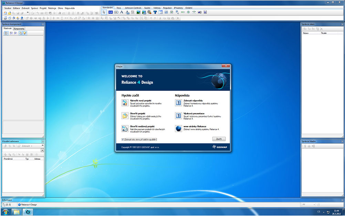Pick the calculator-like component at palette end

click(205, 12)
